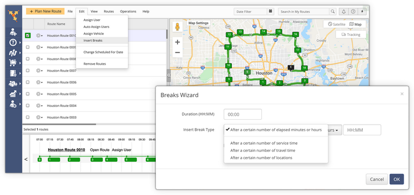
Task: Check Houston Route 0003 checkbox
Action: (x=28, y=117)
